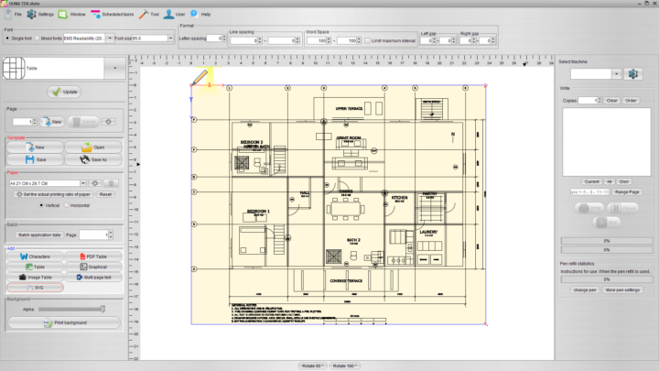Open More pen settings
This screenshot has width=659, height=371.
tap(622, 289)
